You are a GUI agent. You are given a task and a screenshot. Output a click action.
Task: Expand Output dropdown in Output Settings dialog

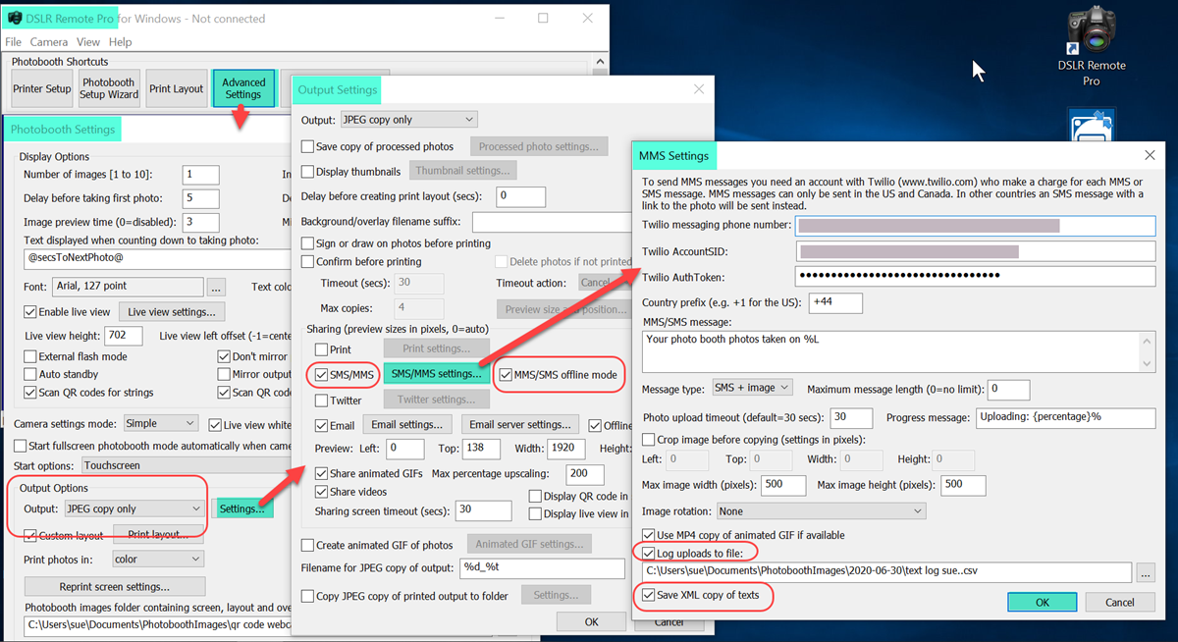[x=408, y=120]
